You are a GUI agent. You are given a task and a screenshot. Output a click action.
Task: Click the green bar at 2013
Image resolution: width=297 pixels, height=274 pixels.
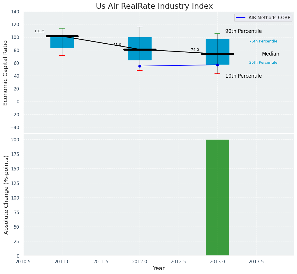click(x=217, y=198)
